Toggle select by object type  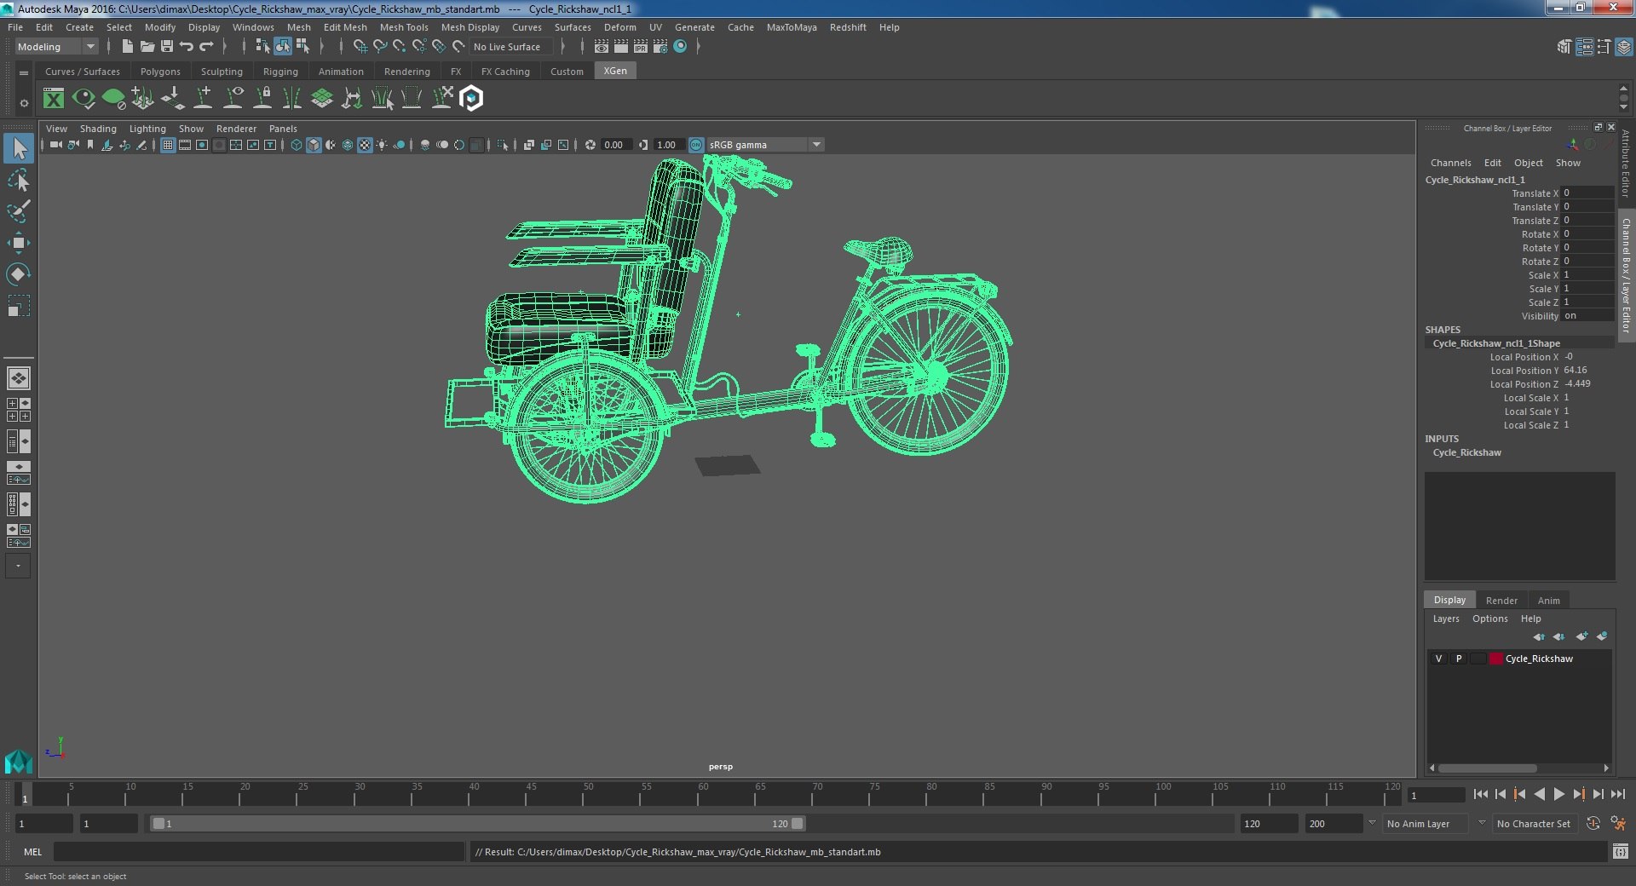(x=283, y=47)
